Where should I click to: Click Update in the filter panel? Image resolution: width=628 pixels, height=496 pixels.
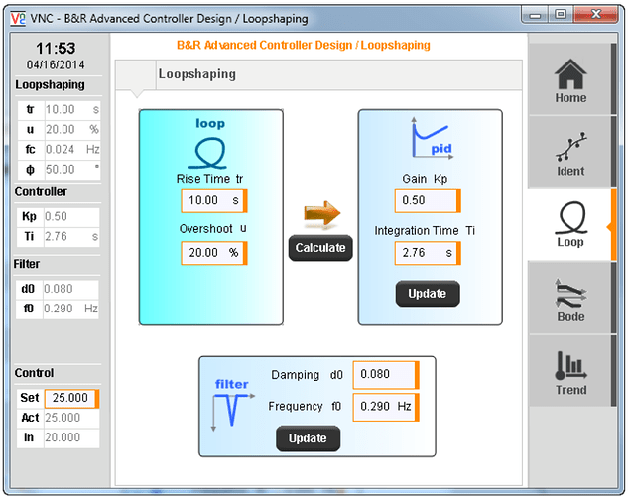click(x=308, y=438)
